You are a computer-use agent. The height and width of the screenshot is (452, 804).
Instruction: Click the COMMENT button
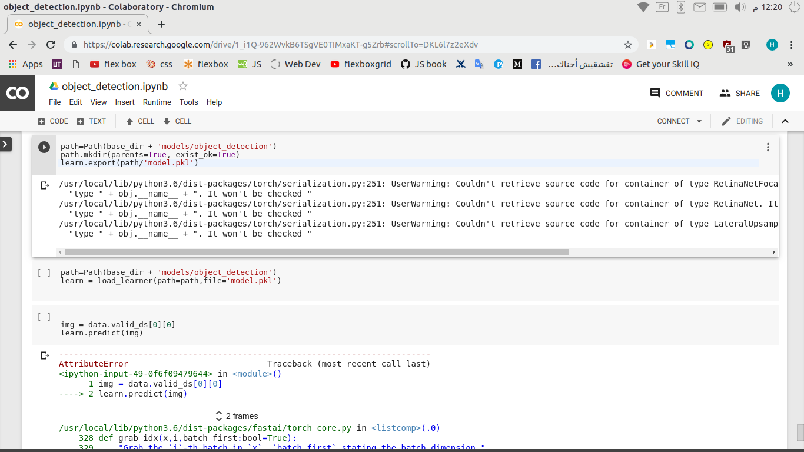coord(677,93)
